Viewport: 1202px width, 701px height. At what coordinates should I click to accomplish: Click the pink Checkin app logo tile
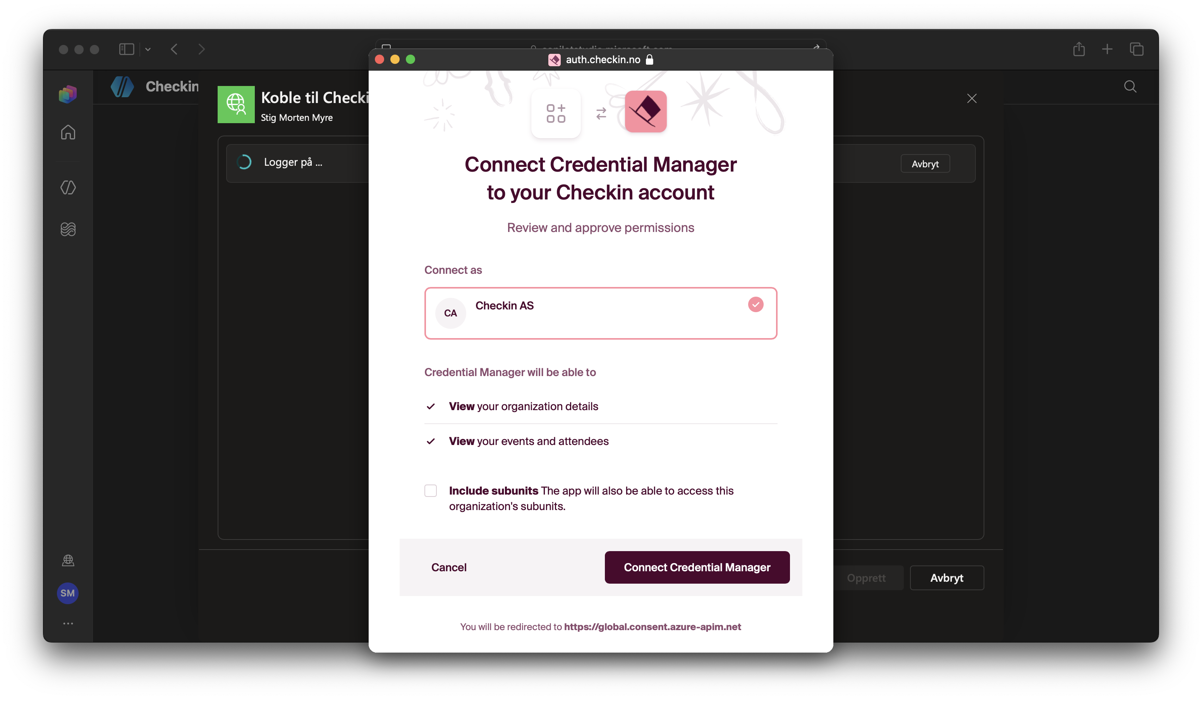(x=646, y=112)
